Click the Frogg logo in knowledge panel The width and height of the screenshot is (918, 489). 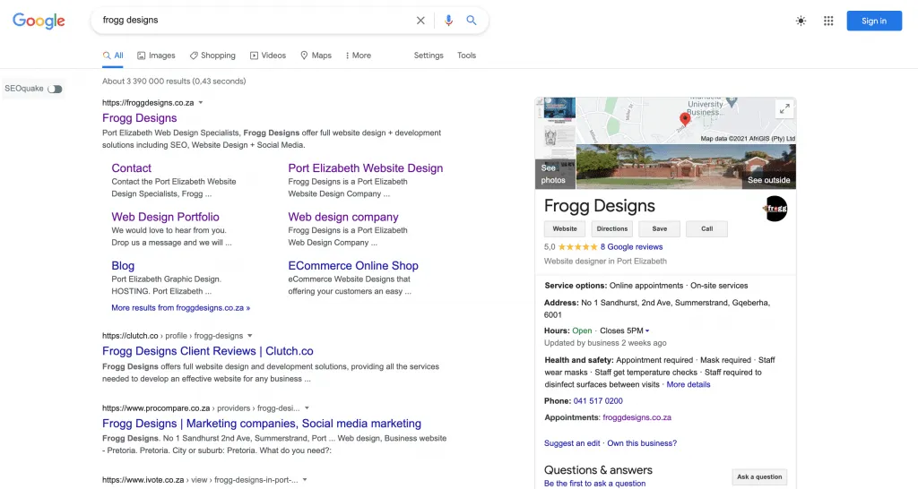[775, 209]
